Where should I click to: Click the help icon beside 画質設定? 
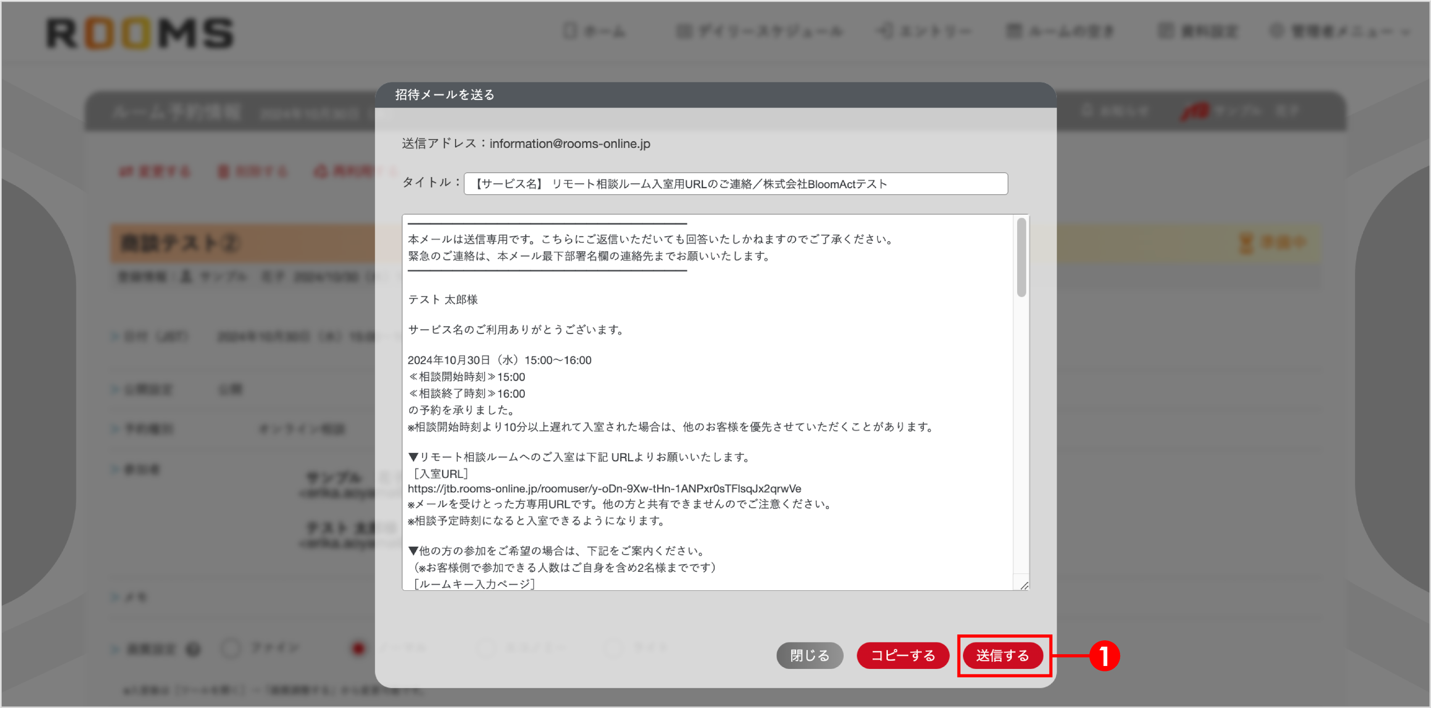193,647
